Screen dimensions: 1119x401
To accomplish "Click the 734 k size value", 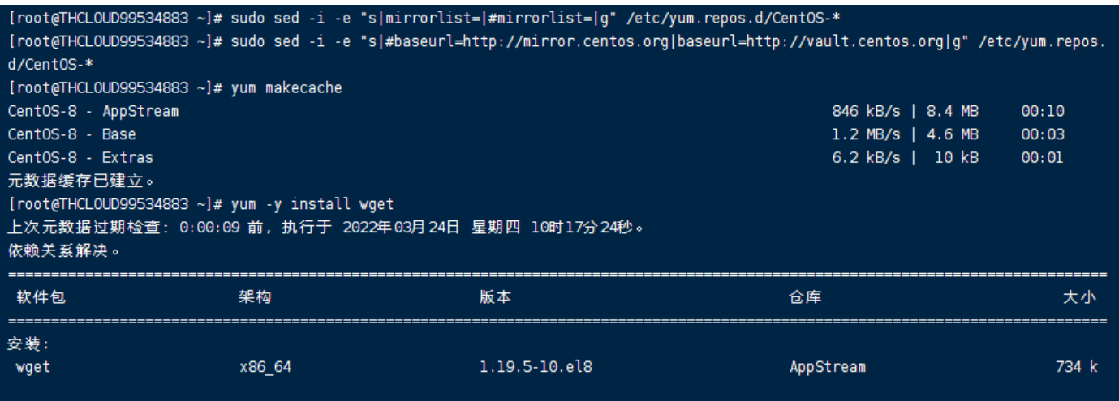I will pos(1080,369).
